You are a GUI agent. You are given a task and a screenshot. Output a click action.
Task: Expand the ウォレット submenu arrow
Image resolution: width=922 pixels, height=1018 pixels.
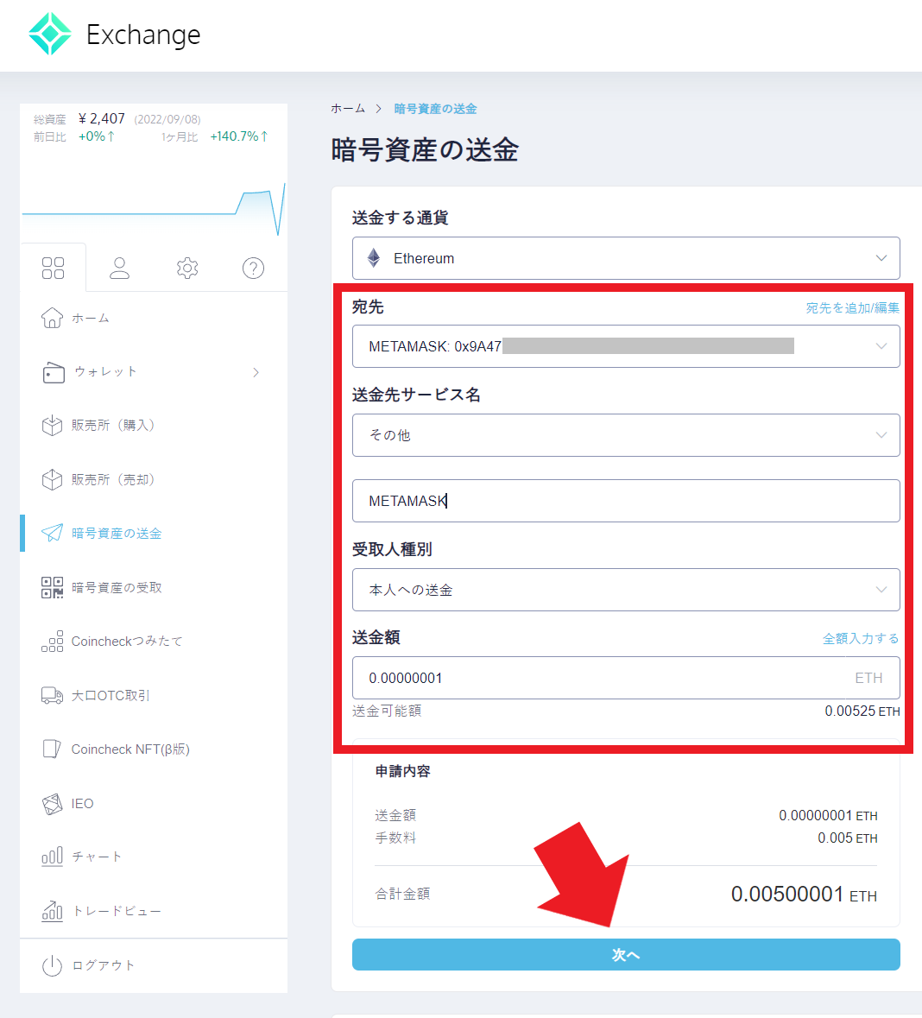click(256, 373)
